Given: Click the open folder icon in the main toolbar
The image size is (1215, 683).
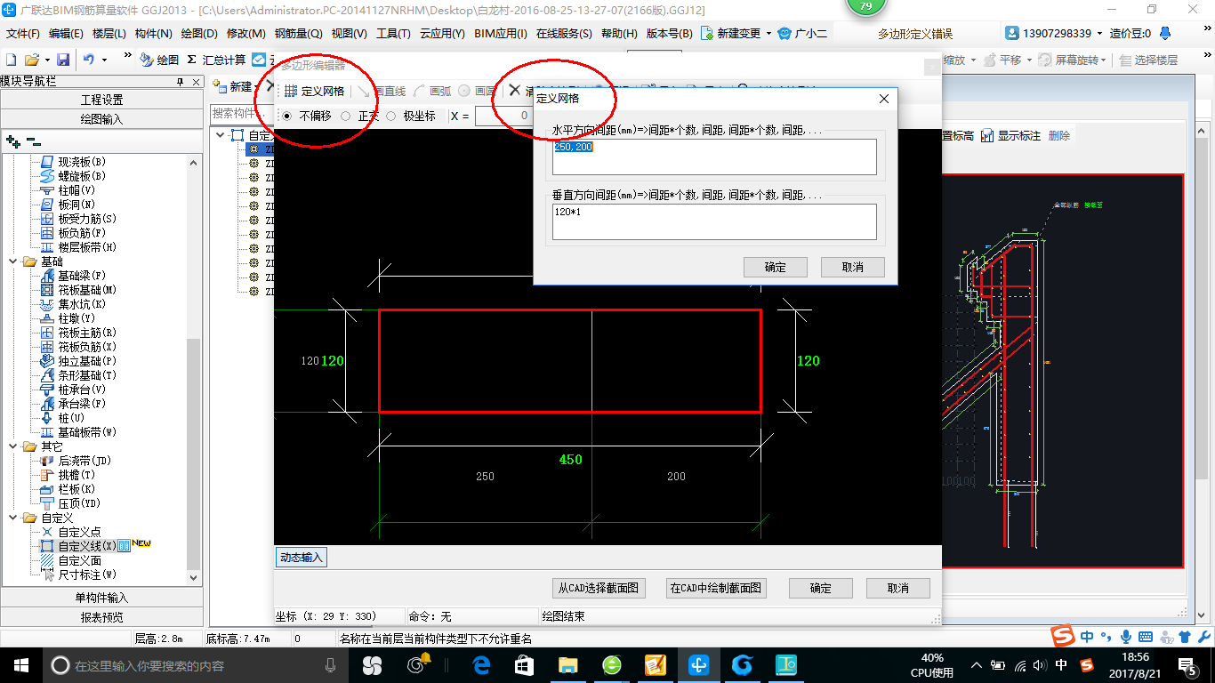Looking at the screenshot, I should 31,60.
